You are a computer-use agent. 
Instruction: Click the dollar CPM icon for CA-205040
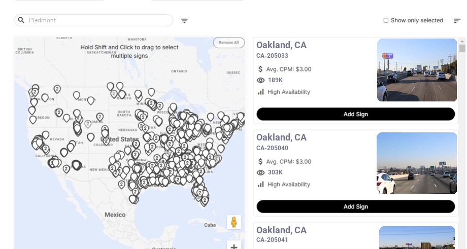(x=261, y=161)
